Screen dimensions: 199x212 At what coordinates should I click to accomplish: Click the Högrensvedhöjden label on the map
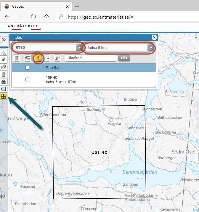coord(73,193)
